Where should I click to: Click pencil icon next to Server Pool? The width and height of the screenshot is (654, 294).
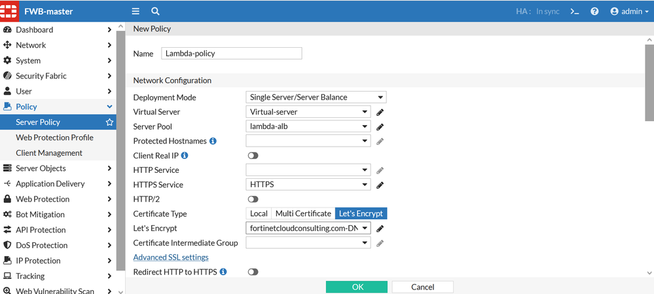(x=380, y=126)
